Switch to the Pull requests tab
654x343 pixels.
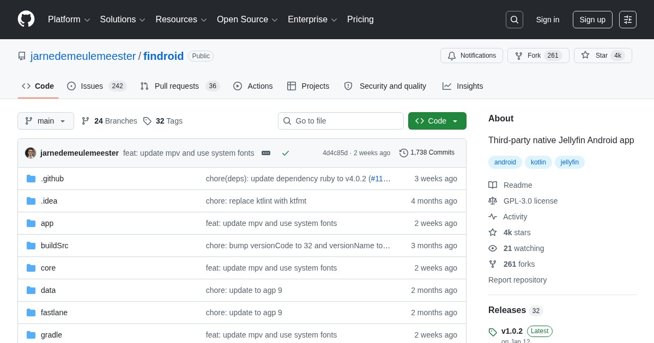click(180, 86)
